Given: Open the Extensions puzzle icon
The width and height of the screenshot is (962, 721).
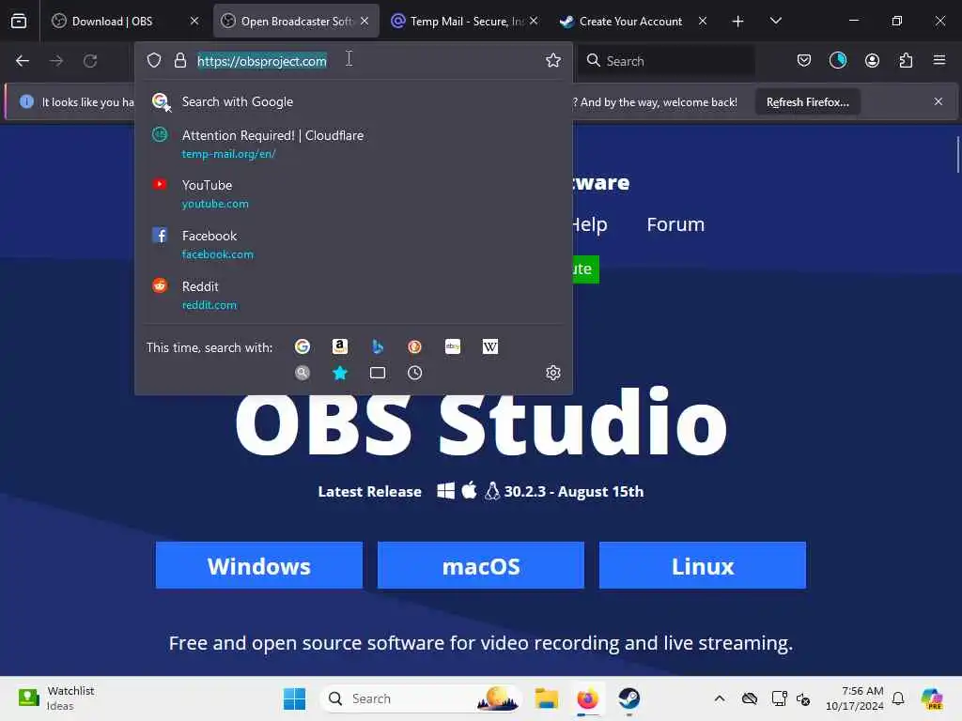Looking at the screenshot, I should pos(906,60).
